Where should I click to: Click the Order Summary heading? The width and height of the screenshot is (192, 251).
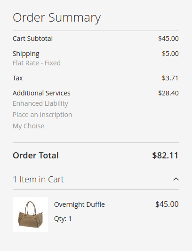tap(57, 18)
